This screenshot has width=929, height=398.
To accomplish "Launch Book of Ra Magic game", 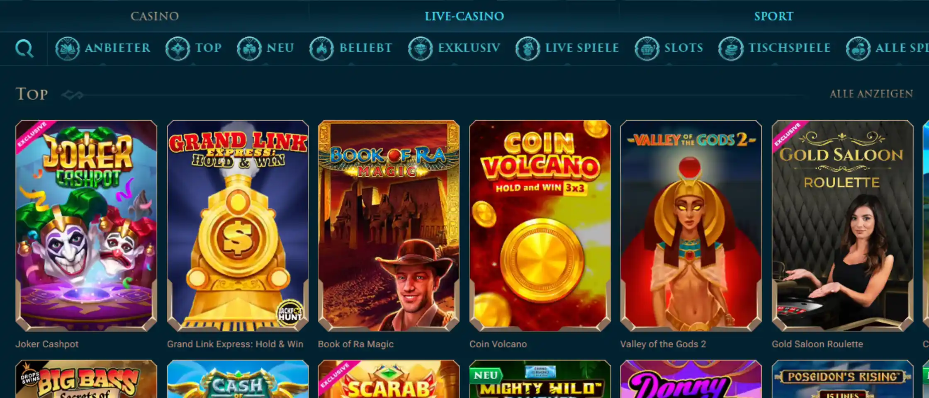I will [x=389, y=226].
